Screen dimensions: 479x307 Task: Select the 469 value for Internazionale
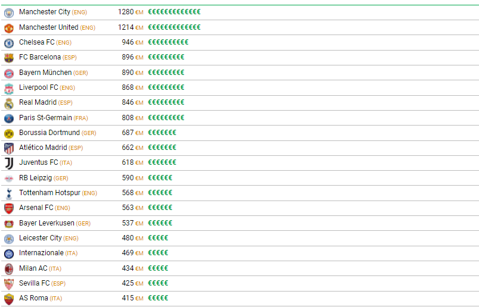click(127, 253)
